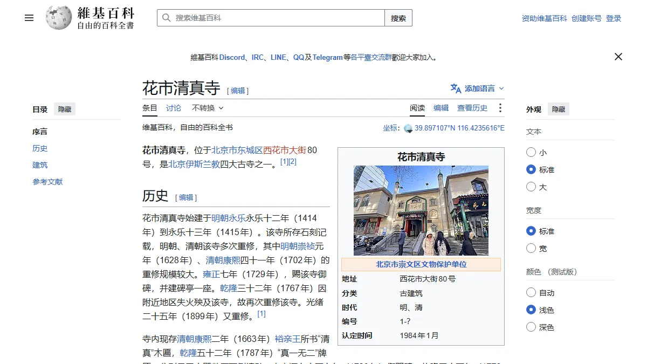
Task: Jump to 建筑 section in contents
Action: click(40, 165)
